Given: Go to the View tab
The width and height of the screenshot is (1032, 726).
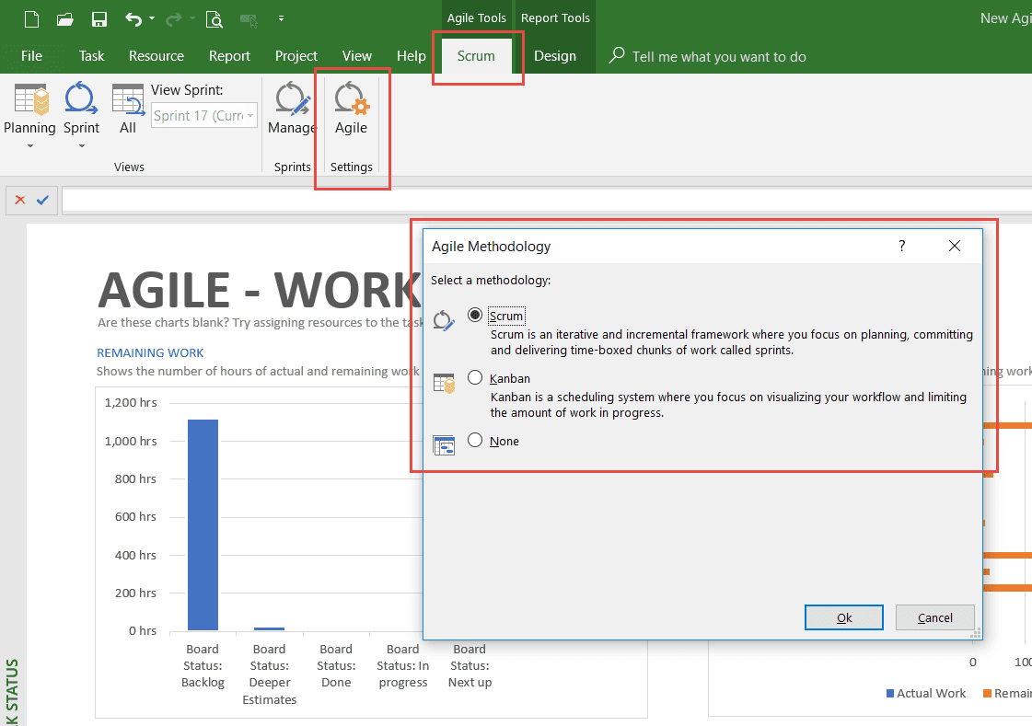Looking at the screenshot, I should coord(356,56).
